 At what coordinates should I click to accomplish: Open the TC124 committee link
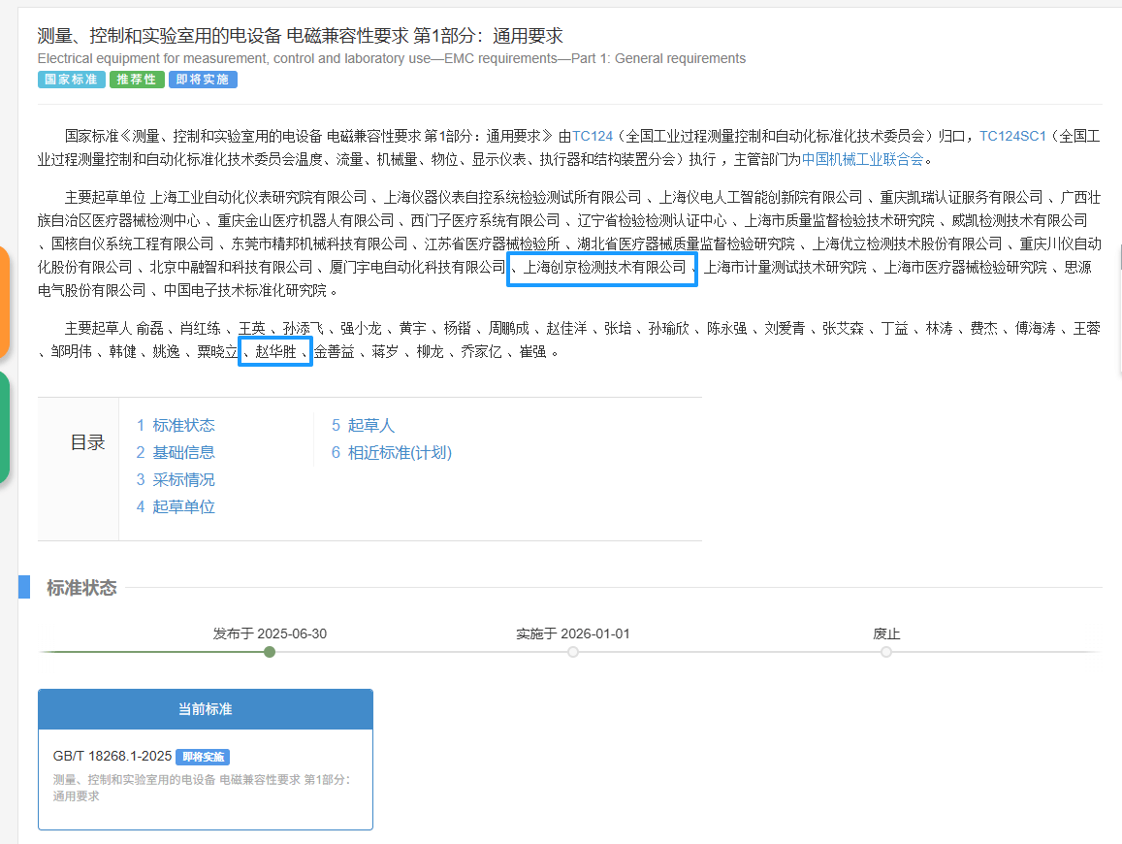[592, 136]
